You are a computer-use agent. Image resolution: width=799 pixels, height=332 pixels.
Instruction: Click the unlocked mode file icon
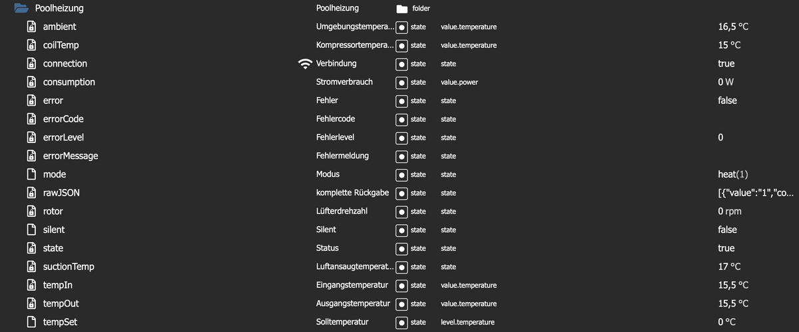(x=31, y=174)
